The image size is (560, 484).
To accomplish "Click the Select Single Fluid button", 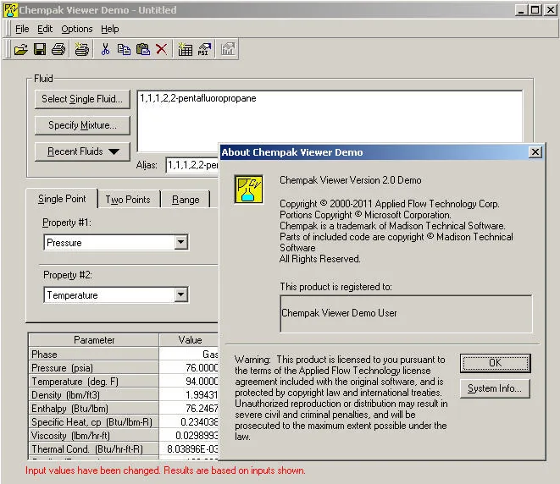I will (x=82, y=99).
